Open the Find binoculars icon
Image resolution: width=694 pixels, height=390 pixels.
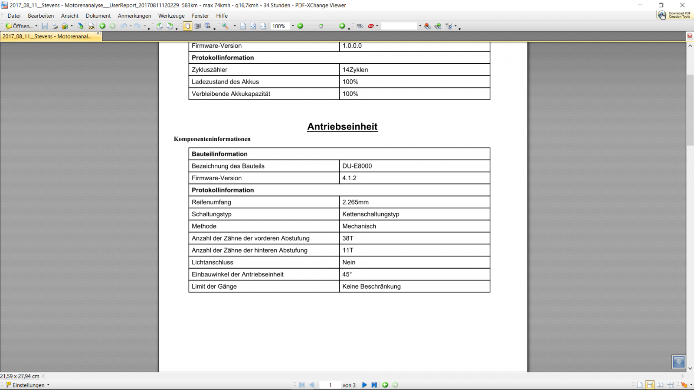tap(360, 26)
